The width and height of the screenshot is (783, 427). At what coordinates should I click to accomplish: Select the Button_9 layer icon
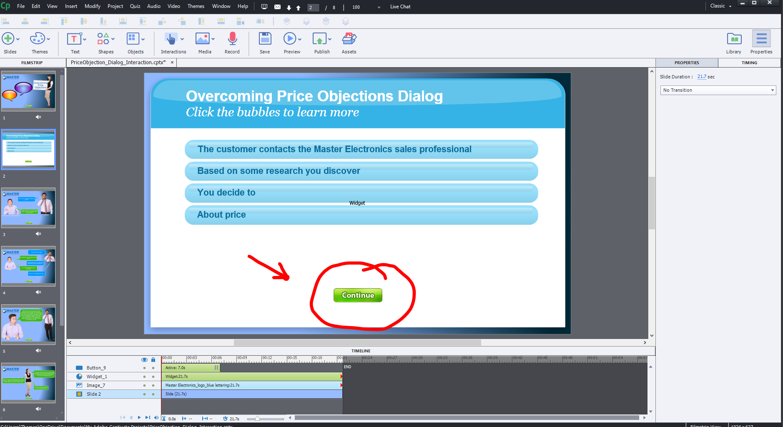pos(79,368)
